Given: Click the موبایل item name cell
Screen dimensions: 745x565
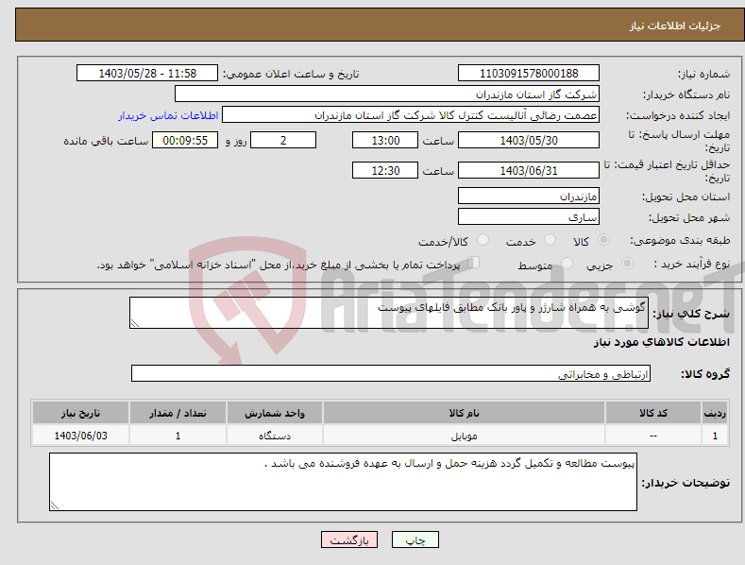Looking at the screenshot, I should pos(464,436).
